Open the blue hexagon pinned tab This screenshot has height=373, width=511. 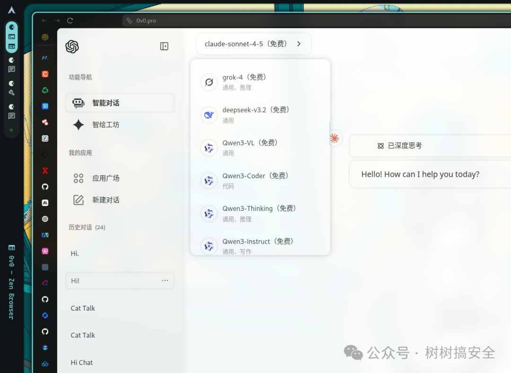tap(45, 315)
